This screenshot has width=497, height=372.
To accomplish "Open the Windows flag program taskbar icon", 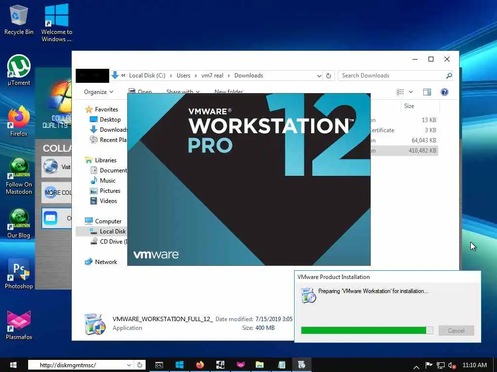I will (220, 365).
